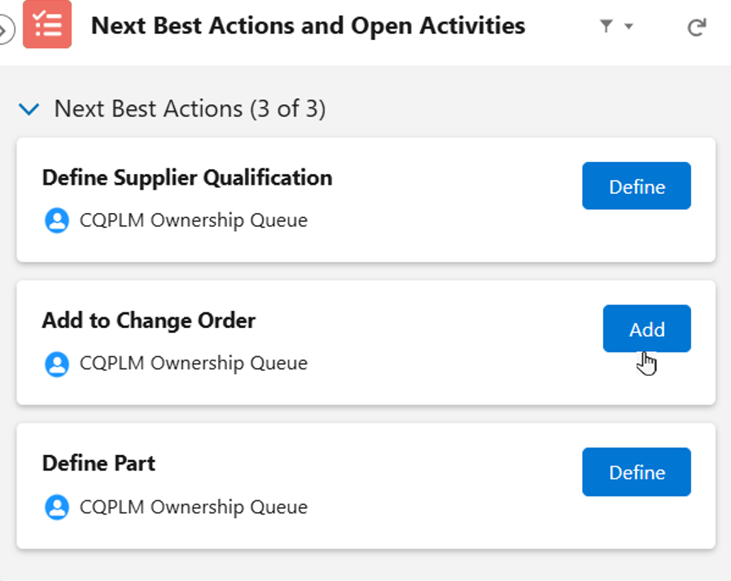Collapse the Next Best Actions section chevron
Image resolution: width=731 pixels, height=581 pixels.
coord(29,109)
